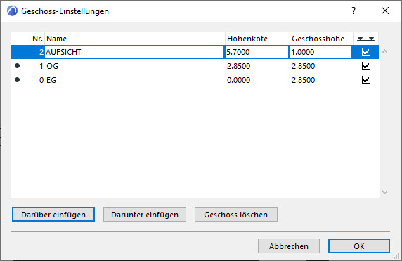
Task: Select the EG story row
Action: click(x=195, y=80)
